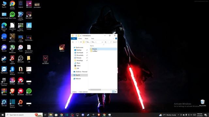This screenshot has width=209, height=117.
Task: Select the Epic Games Launcher desktop icon
Action: pyautogui.click(x=4, y=82)
